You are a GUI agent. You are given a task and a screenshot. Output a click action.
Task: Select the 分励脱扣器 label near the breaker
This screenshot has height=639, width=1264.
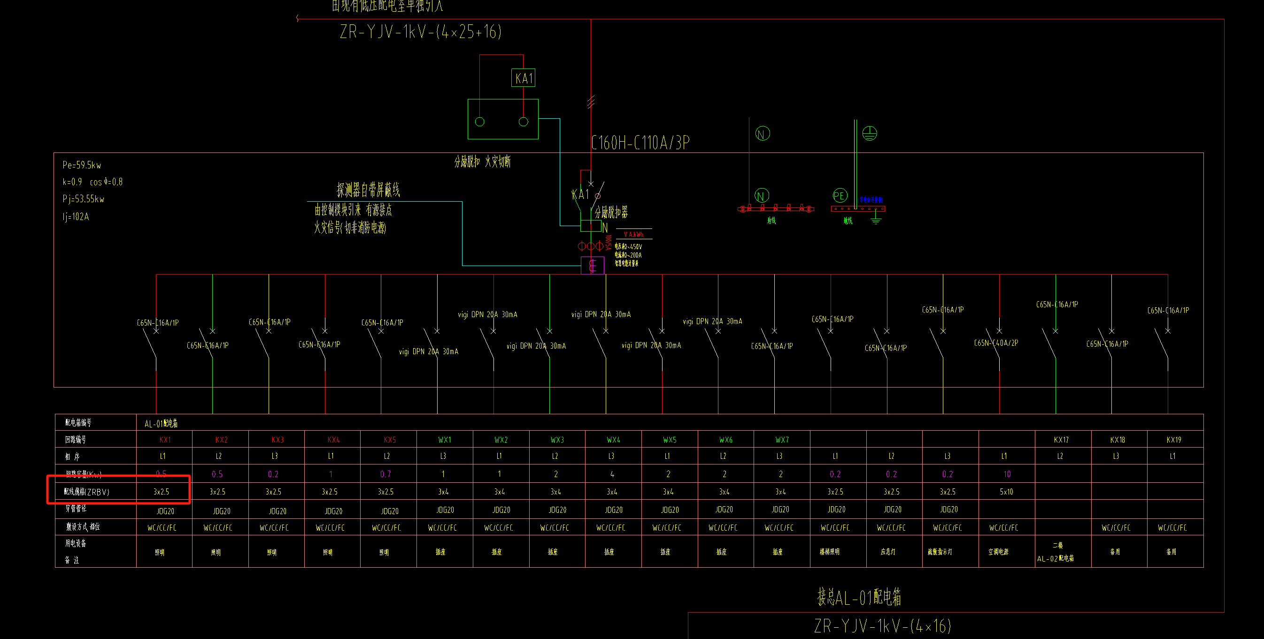coord(611,213)
